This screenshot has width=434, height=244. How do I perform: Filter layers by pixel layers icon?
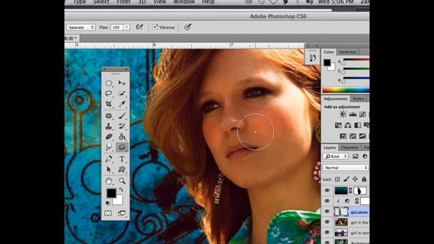coord(355,157)
